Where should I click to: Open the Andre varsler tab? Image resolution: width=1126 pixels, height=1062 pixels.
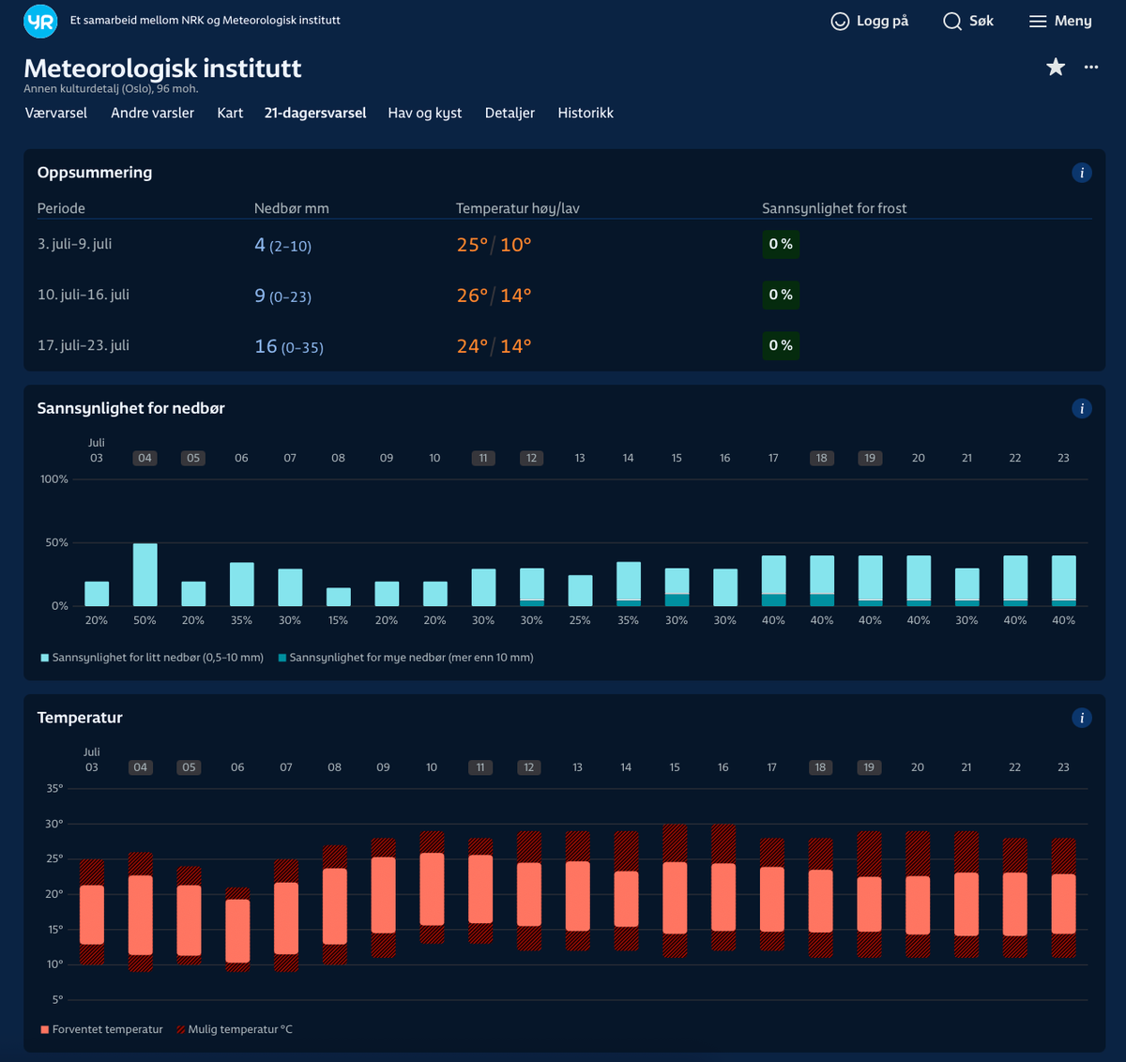pyautogui.click(x=153, y=113)
